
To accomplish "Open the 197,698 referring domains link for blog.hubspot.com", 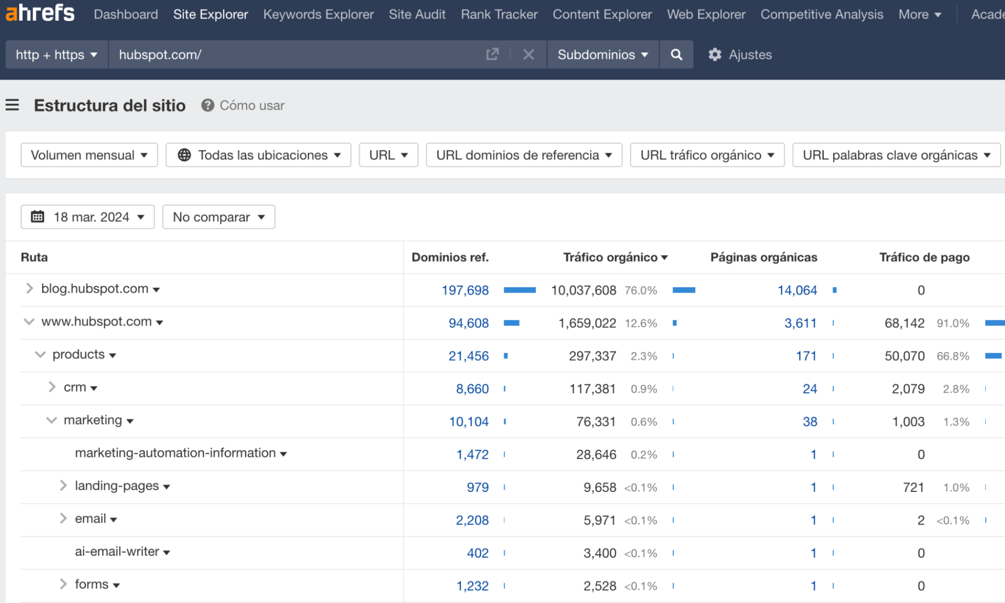I will pyautogui.click(x=465, y=290).
